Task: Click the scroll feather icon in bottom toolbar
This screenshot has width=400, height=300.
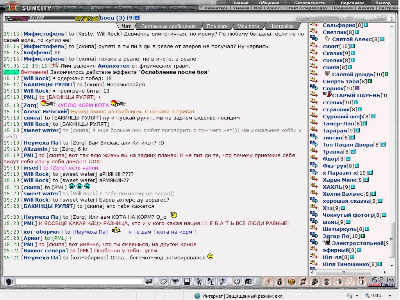Action: [303, 282]
